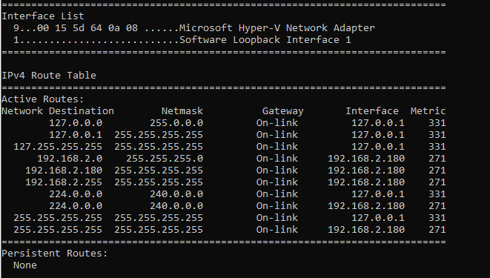490x278 pixels.
Task: Click the 'Gateway' column header
Action: pyautogui.click(x=283, y=111)
